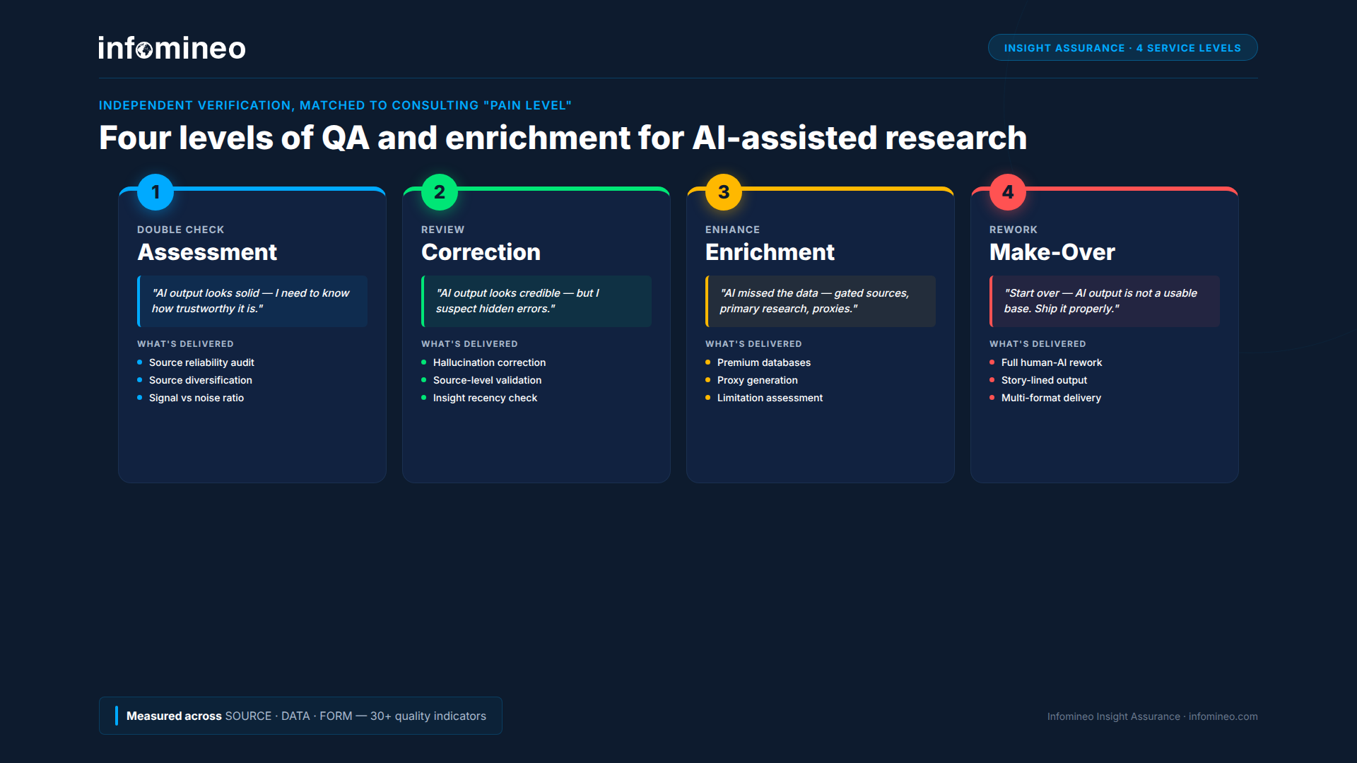
Task: Click the infomineo logo
Action: tap(172, 47)
